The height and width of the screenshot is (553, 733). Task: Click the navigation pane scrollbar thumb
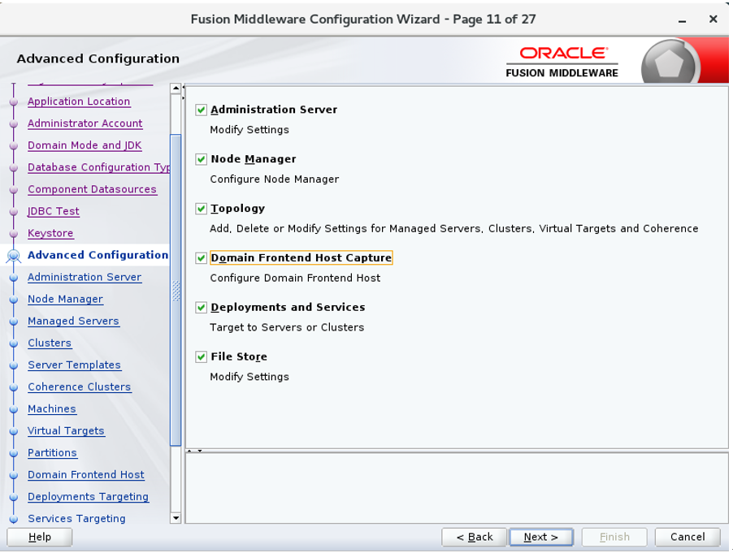coord(176,290)
